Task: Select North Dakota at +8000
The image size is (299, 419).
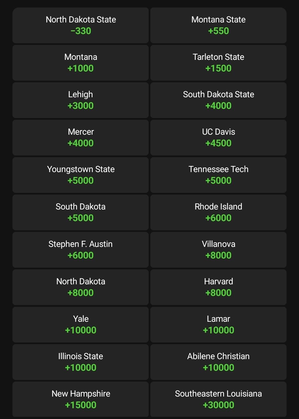Action: coord(81,287)
